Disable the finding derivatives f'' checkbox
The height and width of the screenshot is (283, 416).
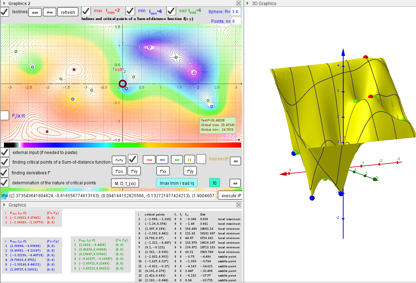5,172
